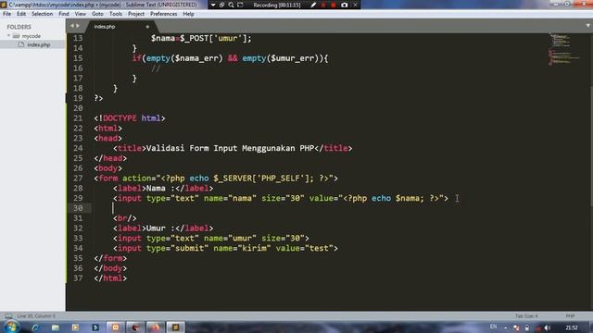Open the tab list dropdown arrow
Image resolution: width=593 pixels, height=333 pixels.
(x=587, y=26)
